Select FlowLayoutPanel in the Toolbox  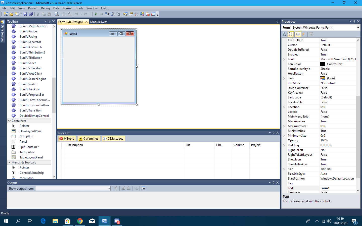pyautogui.click(x=31, y=131)
